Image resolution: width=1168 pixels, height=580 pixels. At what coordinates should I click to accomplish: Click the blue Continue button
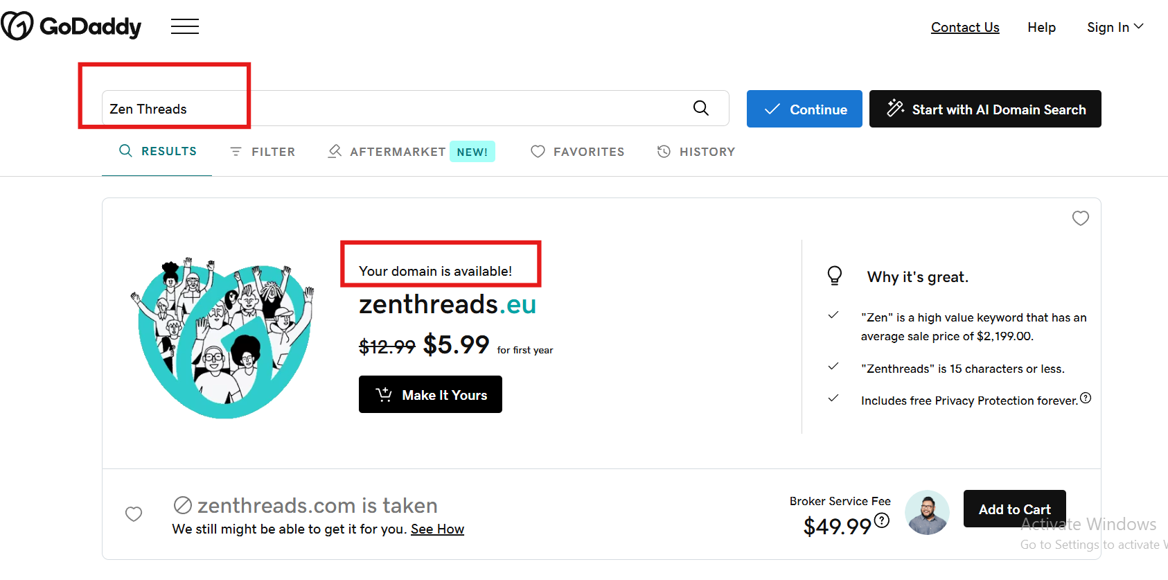[804, 109]
